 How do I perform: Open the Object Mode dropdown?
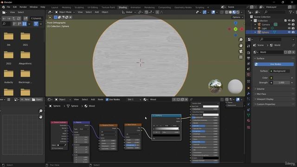(65, 12)
